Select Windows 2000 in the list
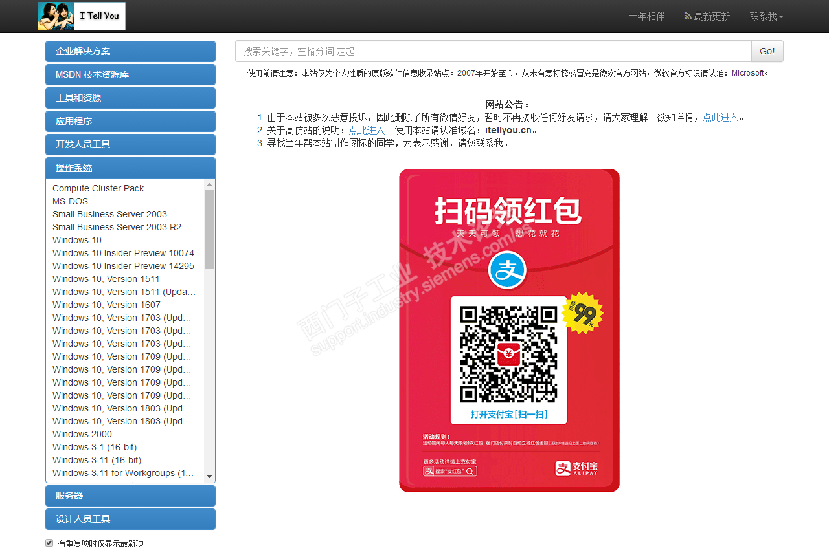 [x=82, y=434]
